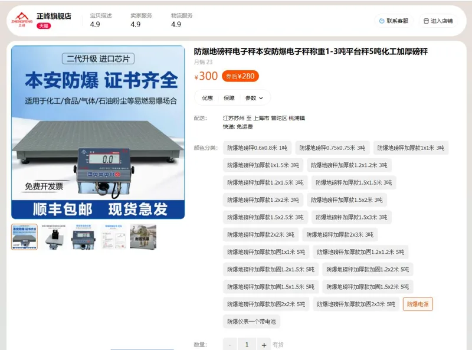472x350 pixels.
Task: Select option 防爆地磅秤加厚款1.2x1.5米 3吨
Action: pyautogui.click(x=265, y=182)
